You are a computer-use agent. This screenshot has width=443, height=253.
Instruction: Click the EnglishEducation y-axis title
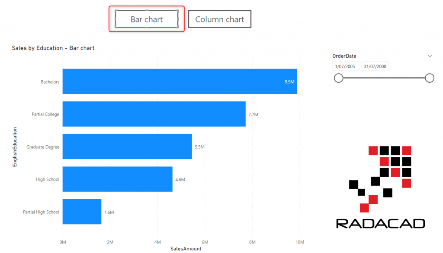(15, 147)
